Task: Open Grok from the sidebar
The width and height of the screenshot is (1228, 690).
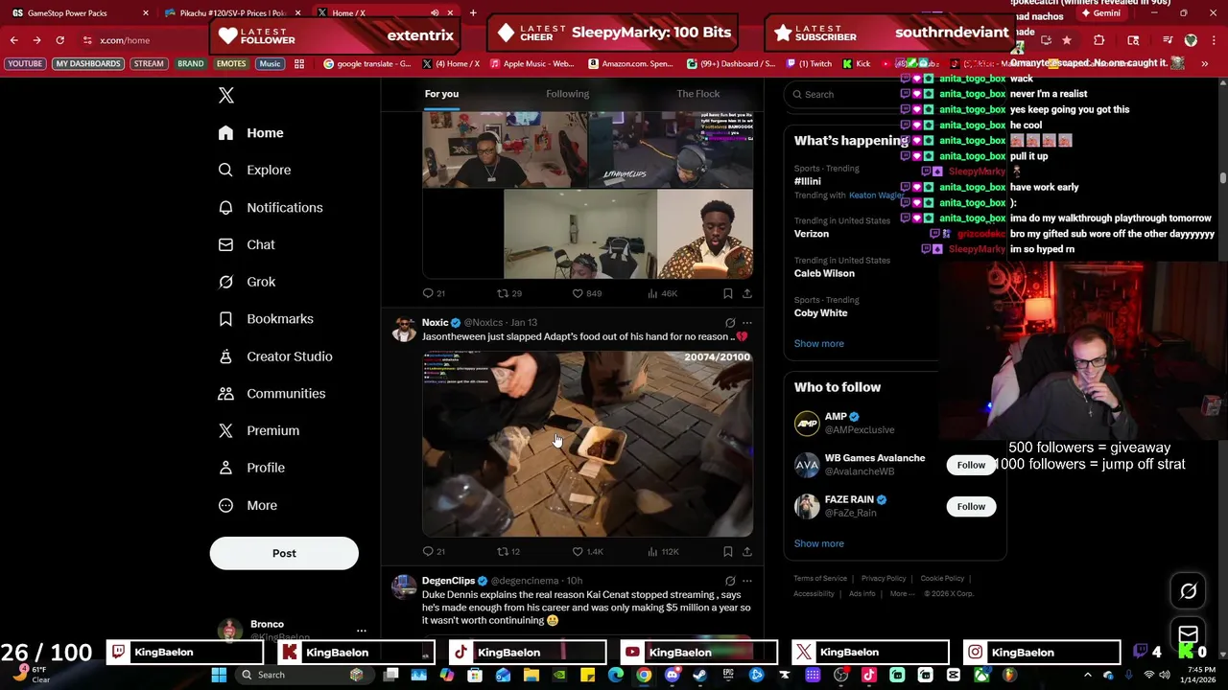Action: [247, 282]
